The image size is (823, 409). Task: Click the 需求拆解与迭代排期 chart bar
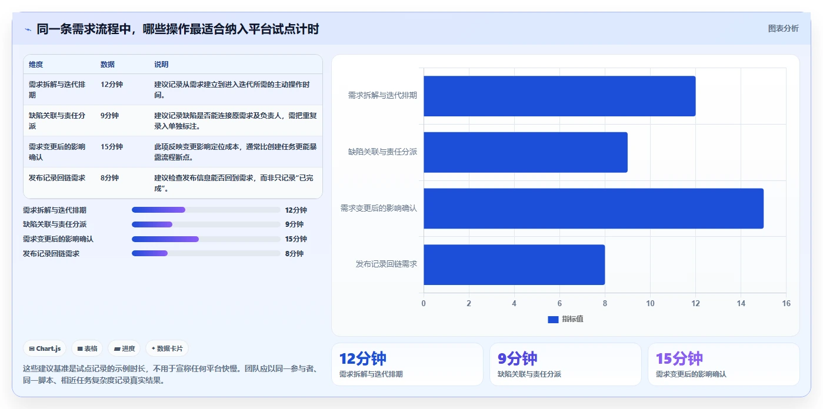coord(559,96)
